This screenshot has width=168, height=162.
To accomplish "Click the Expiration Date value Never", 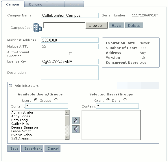I will point(145,43).
